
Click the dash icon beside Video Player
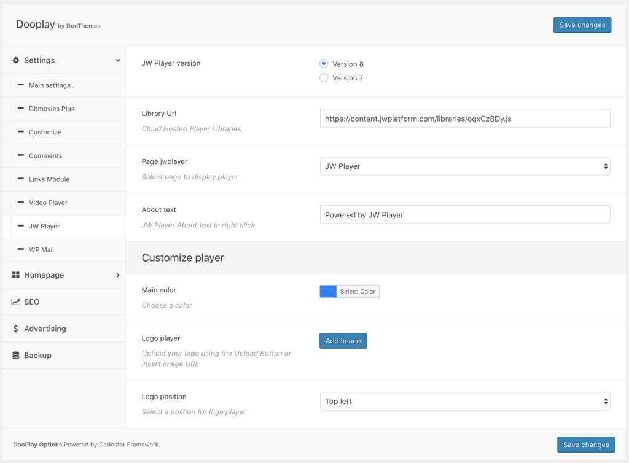pos(21,203)
